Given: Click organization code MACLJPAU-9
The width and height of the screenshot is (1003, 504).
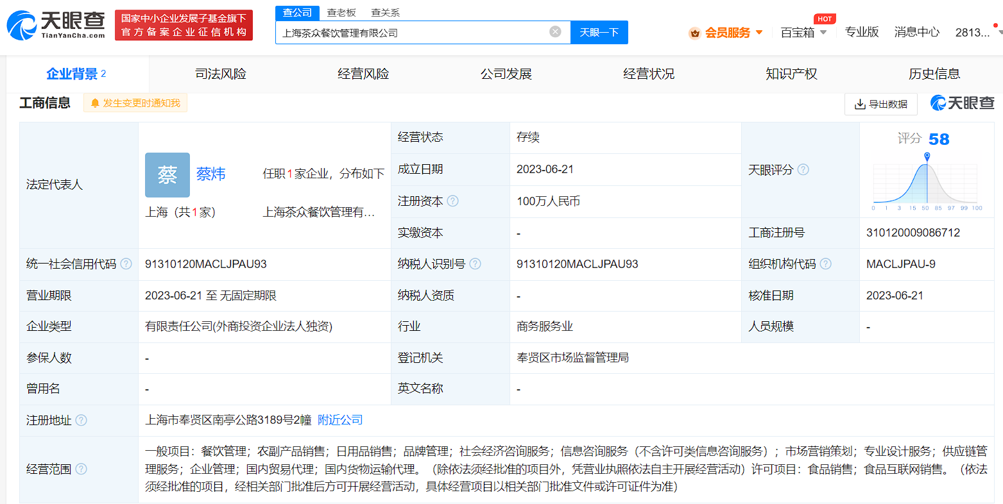Looking at the screenshot, I should coord(901,264).
